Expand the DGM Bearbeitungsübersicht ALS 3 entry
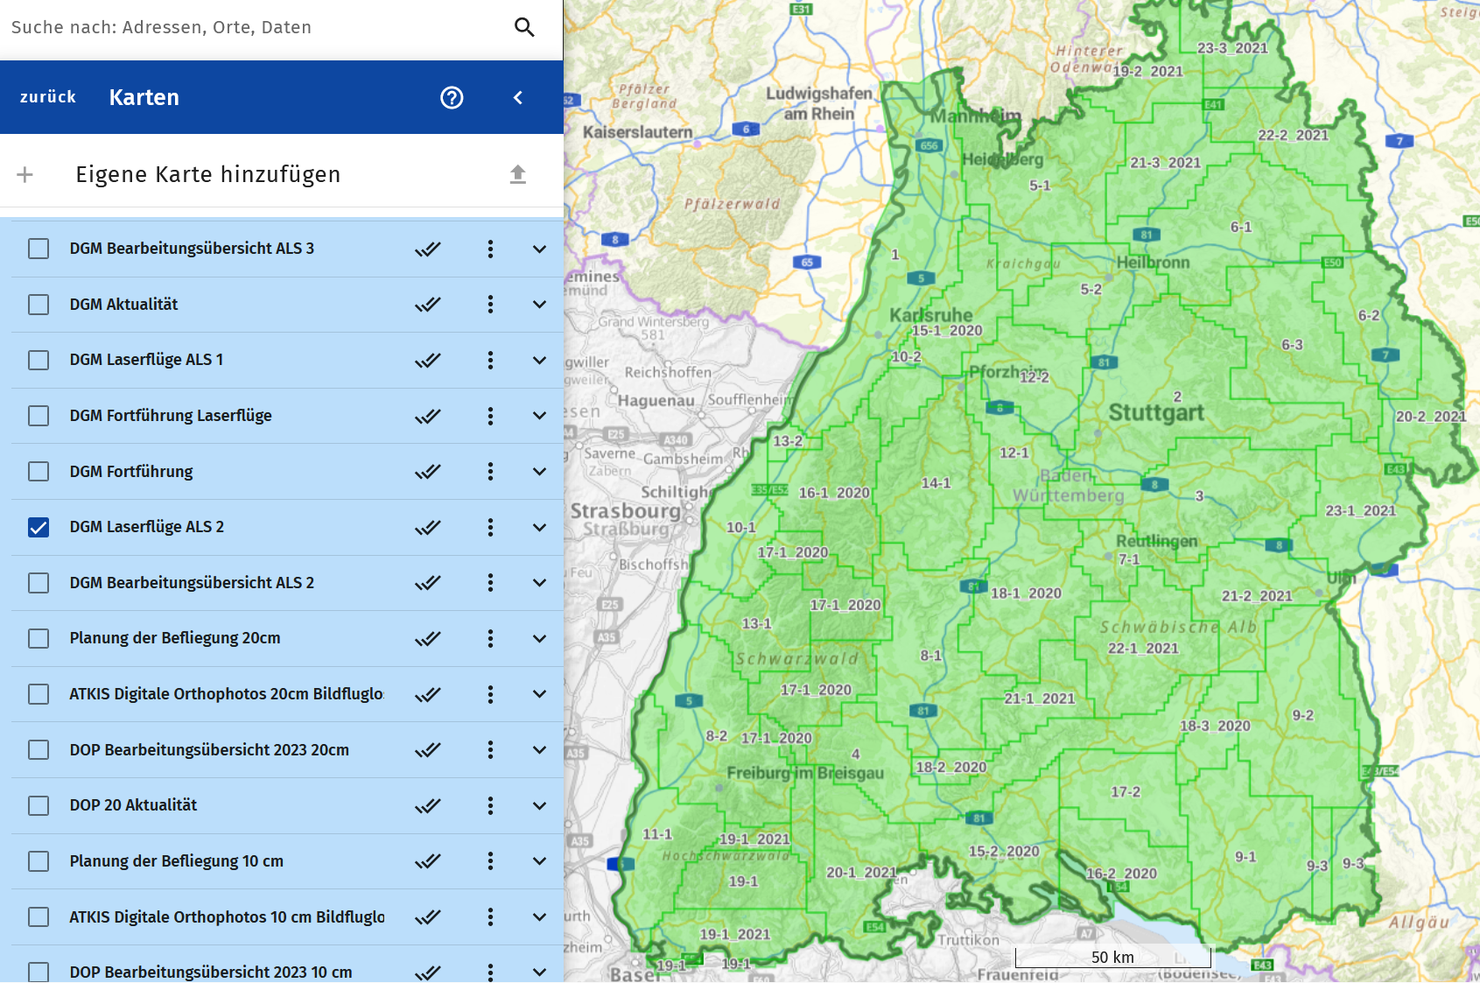 click(539, 249)
